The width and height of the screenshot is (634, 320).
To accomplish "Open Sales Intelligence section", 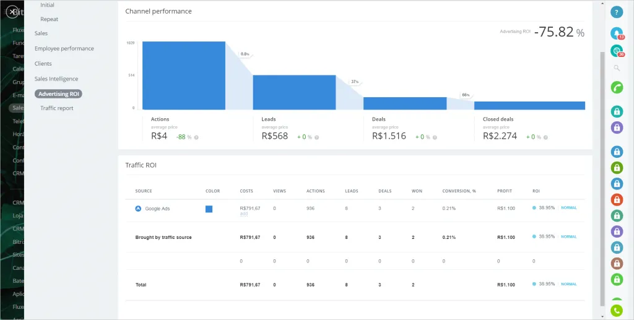I will pyautogui.click(x=56, y=79).
